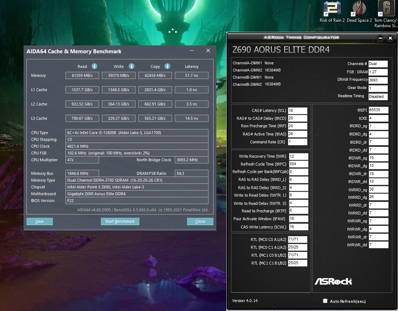This screenshot has width=398, height=311.
Task: Minimize the ASRock Timing Configurator window
Action: 380,38
